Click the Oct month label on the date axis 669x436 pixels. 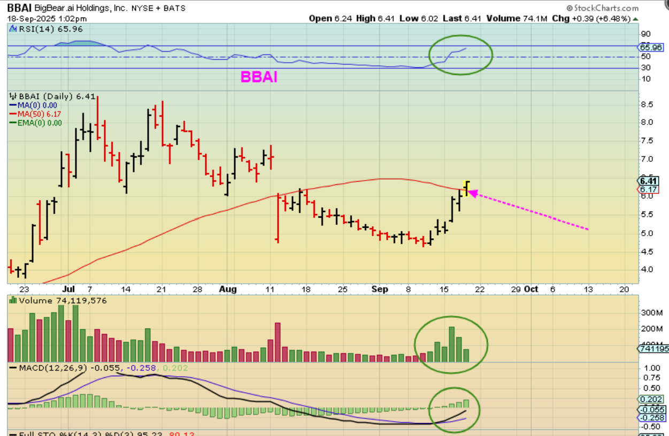pos(530,289)
